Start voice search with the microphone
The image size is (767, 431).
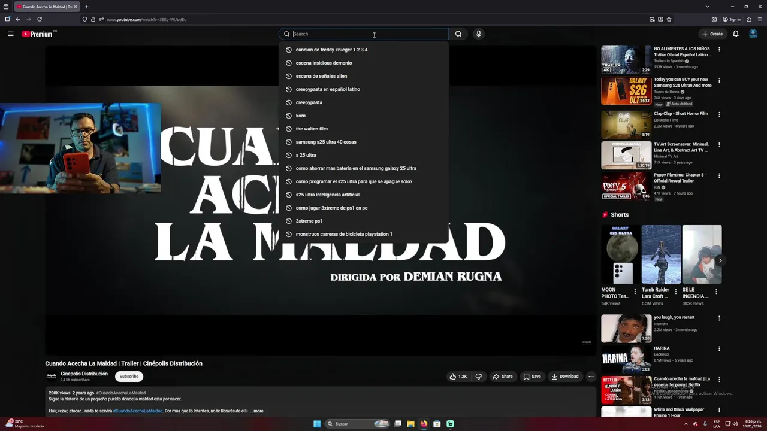[x=478, y=34]
